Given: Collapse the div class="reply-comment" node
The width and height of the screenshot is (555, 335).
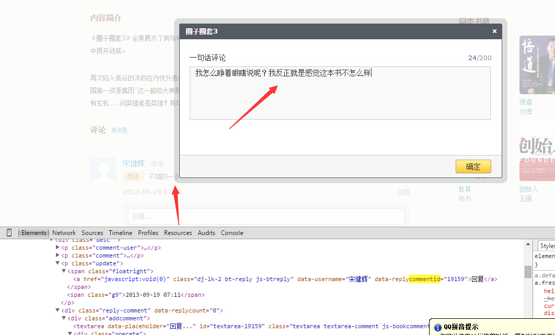Looking at the screenshot, I should [x=57, y=310].
